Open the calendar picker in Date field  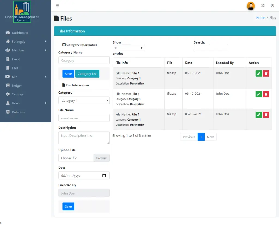[x=104, y=175]
